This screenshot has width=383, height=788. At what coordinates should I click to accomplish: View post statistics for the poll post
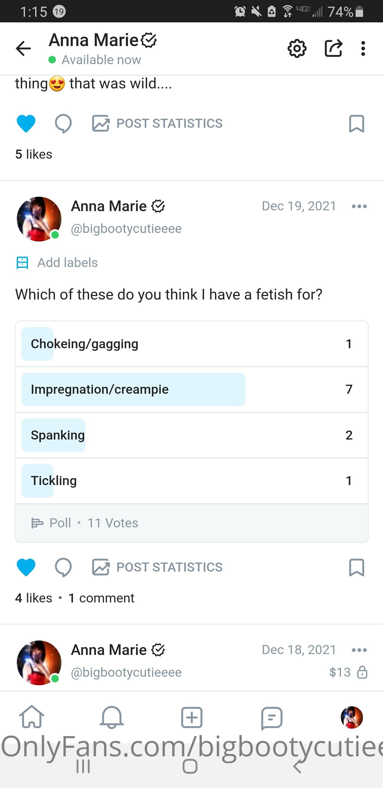[x=157, y=567]
